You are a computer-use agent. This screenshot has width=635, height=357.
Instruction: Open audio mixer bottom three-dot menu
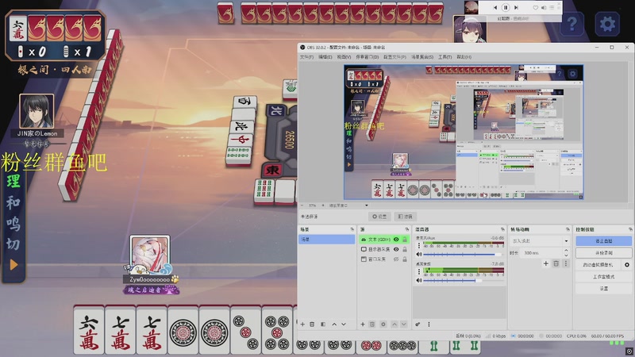(x=429, y=324)
